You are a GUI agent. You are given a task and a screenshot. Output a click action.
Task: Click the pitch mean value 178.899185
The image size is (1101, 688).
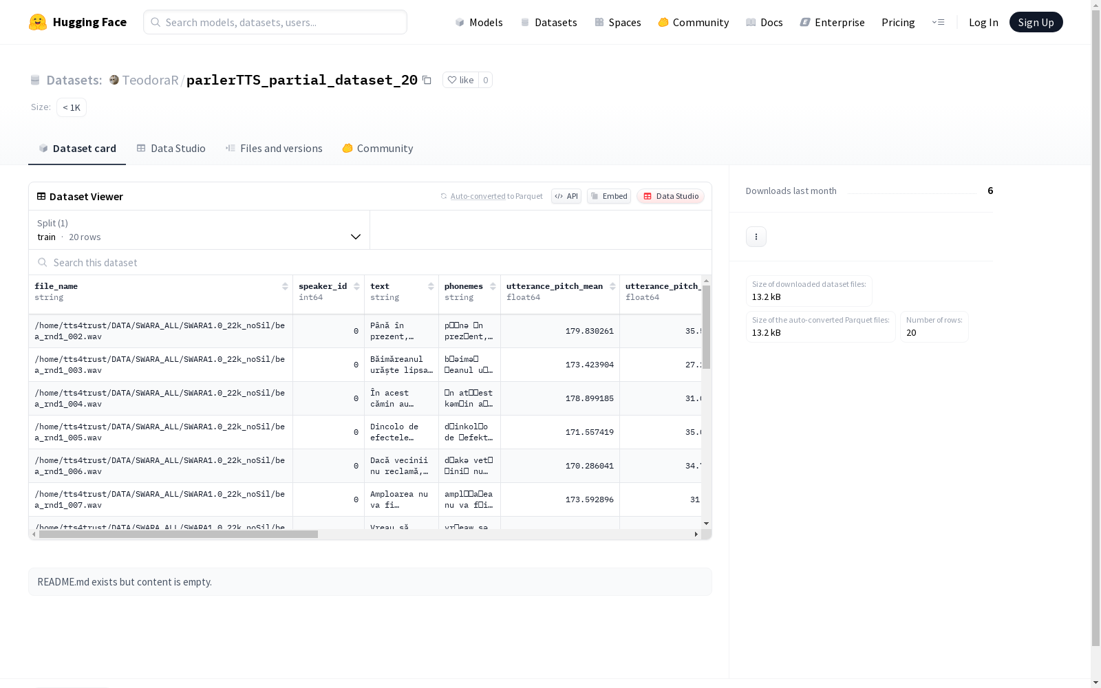click(x=589, y=398)
